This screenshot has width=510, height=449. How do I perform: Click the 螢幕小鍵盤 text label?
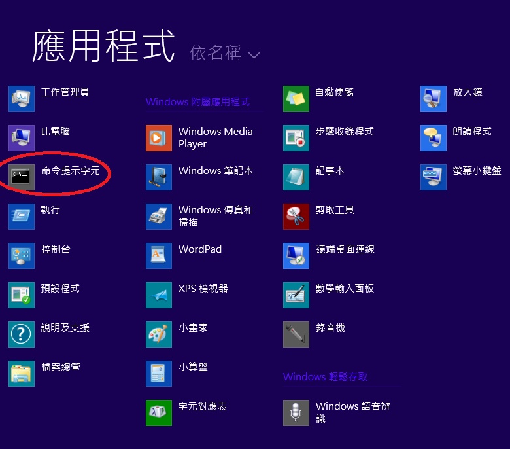click(x=477, y=171)
